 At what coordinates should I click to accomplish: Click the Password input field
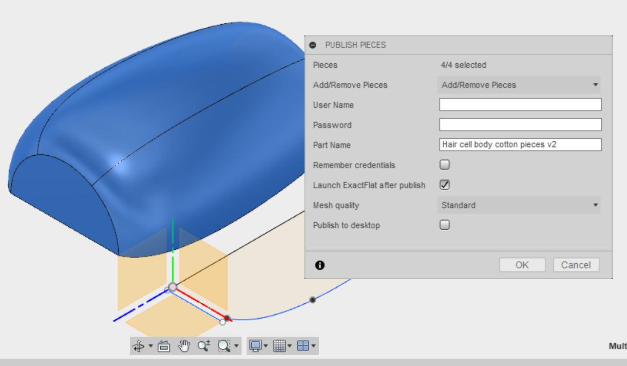pos(520,125)
